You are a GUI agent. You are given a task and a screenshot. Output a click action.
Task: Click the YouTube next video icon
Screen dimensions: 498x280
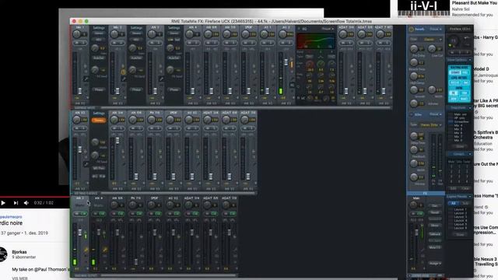pos(16,203)
